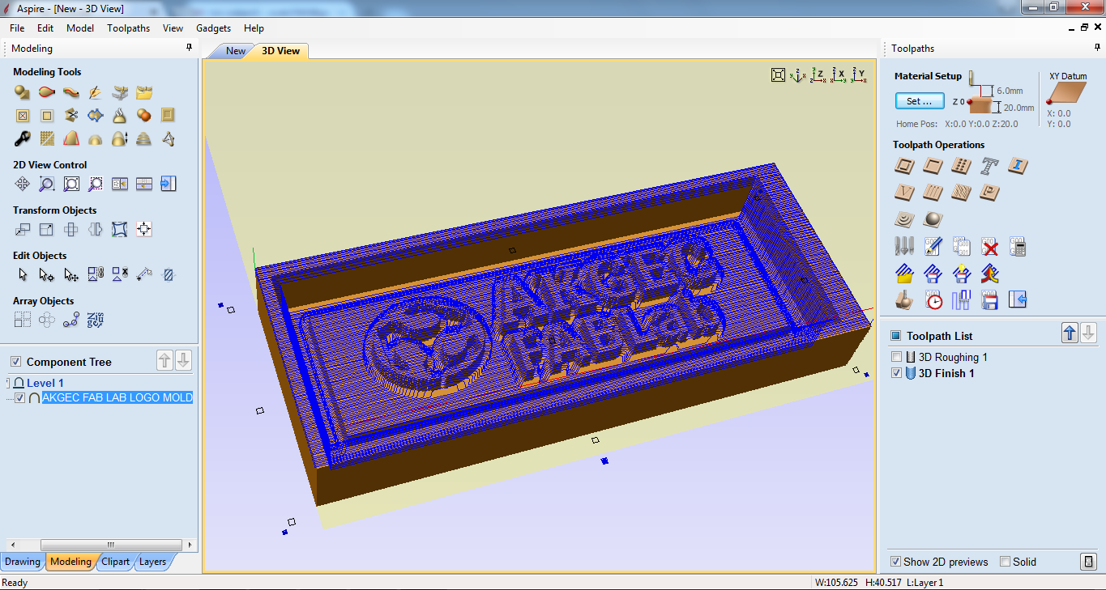Toggle the Toolpaths panel pin
Screen dimensions: 1106x590
pos(1097,49)
